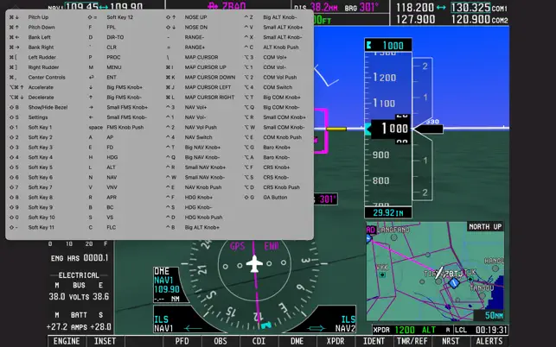The height and width of the screenshot is (347, 556).
Task: Click the 'COM Switch' shortcut row
Action: (268, 87)
